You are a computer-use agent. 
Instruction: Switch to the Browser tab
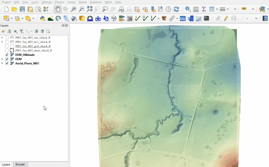[20, 164]
